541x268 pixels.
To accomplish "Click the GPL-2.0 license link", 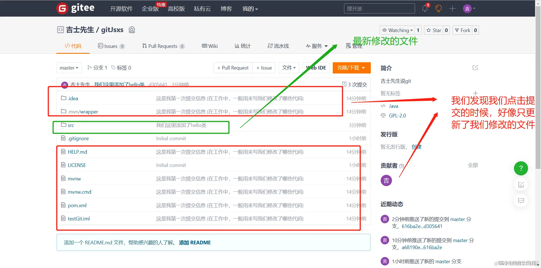I will 397,115.
